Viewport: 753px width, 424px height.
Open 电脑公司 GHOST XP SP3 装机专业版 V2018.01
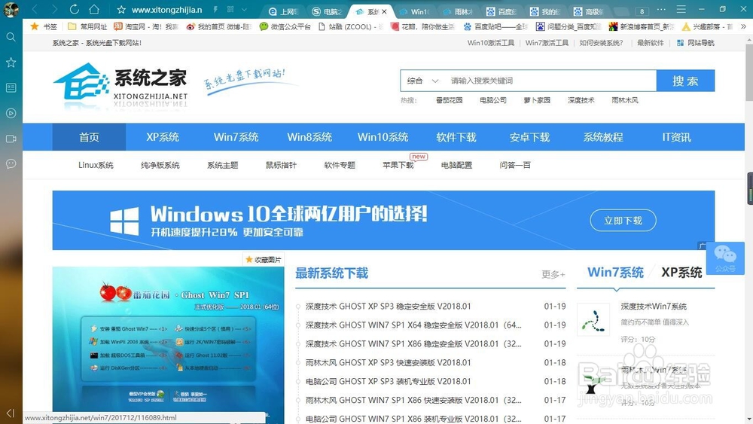[x=388, y=381]
